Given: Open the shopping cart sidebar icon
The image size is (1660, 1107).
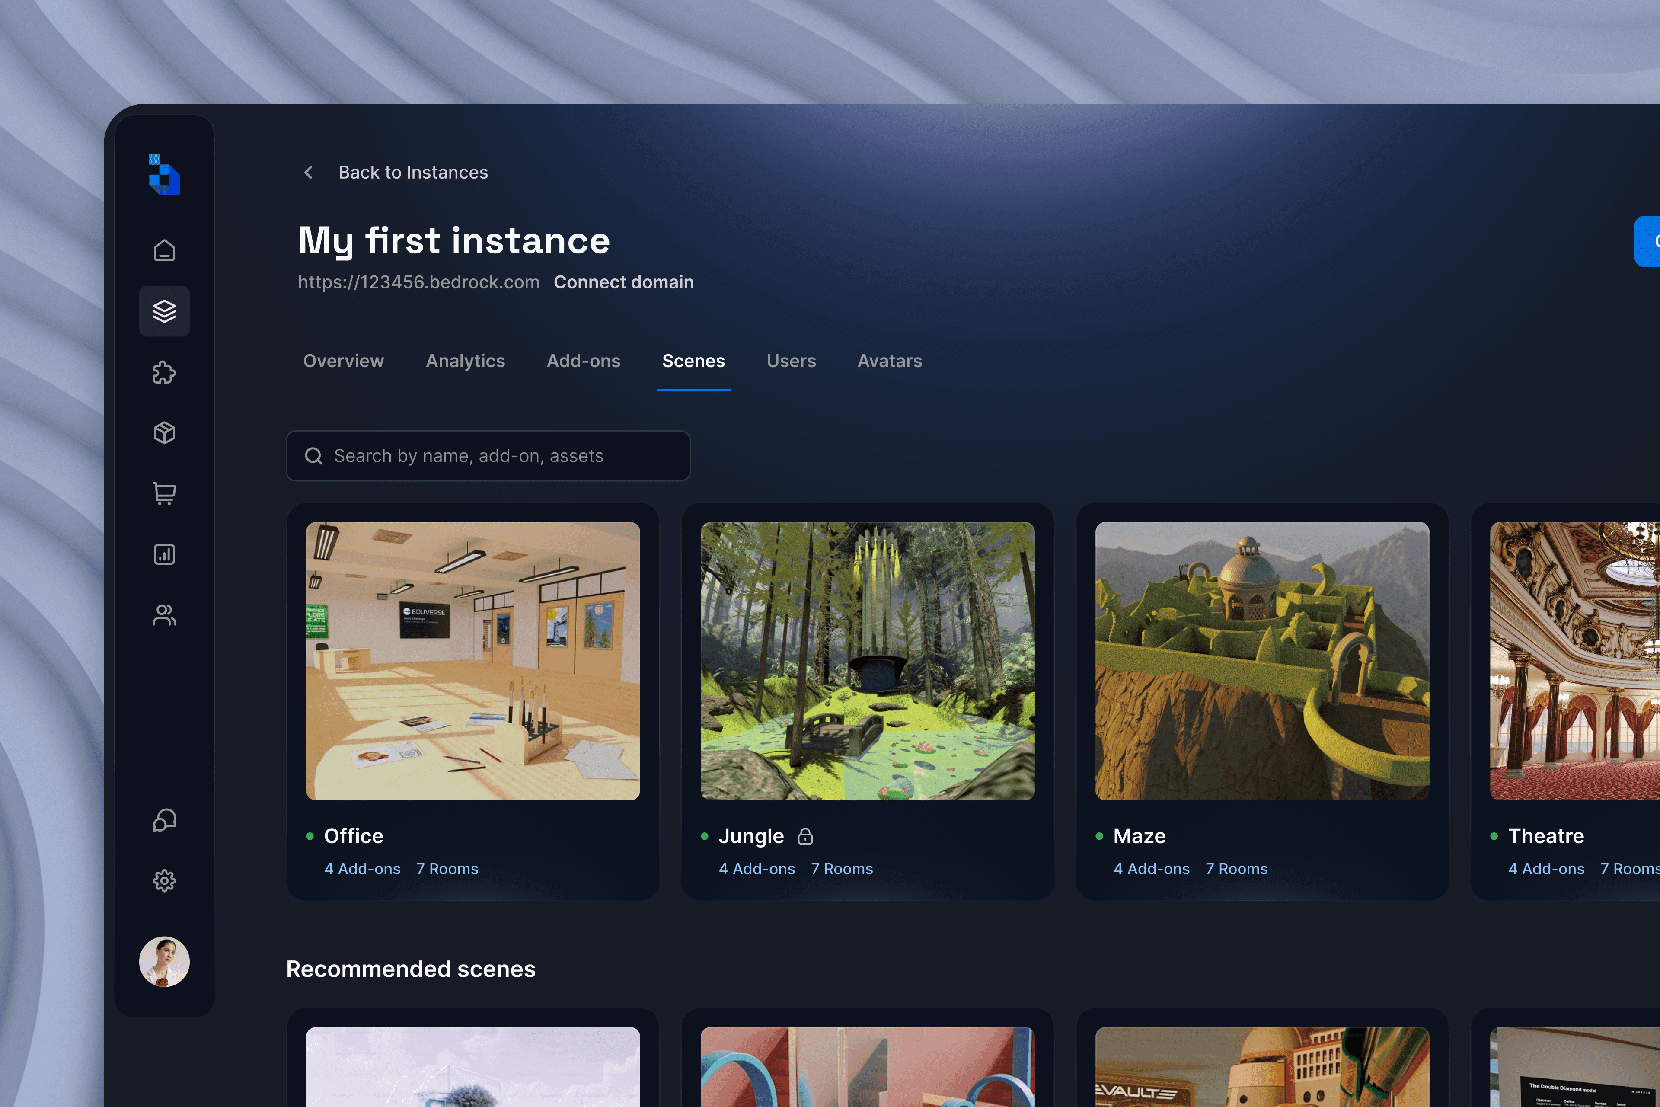Looking at the screenshot, I should click(164, 493).
